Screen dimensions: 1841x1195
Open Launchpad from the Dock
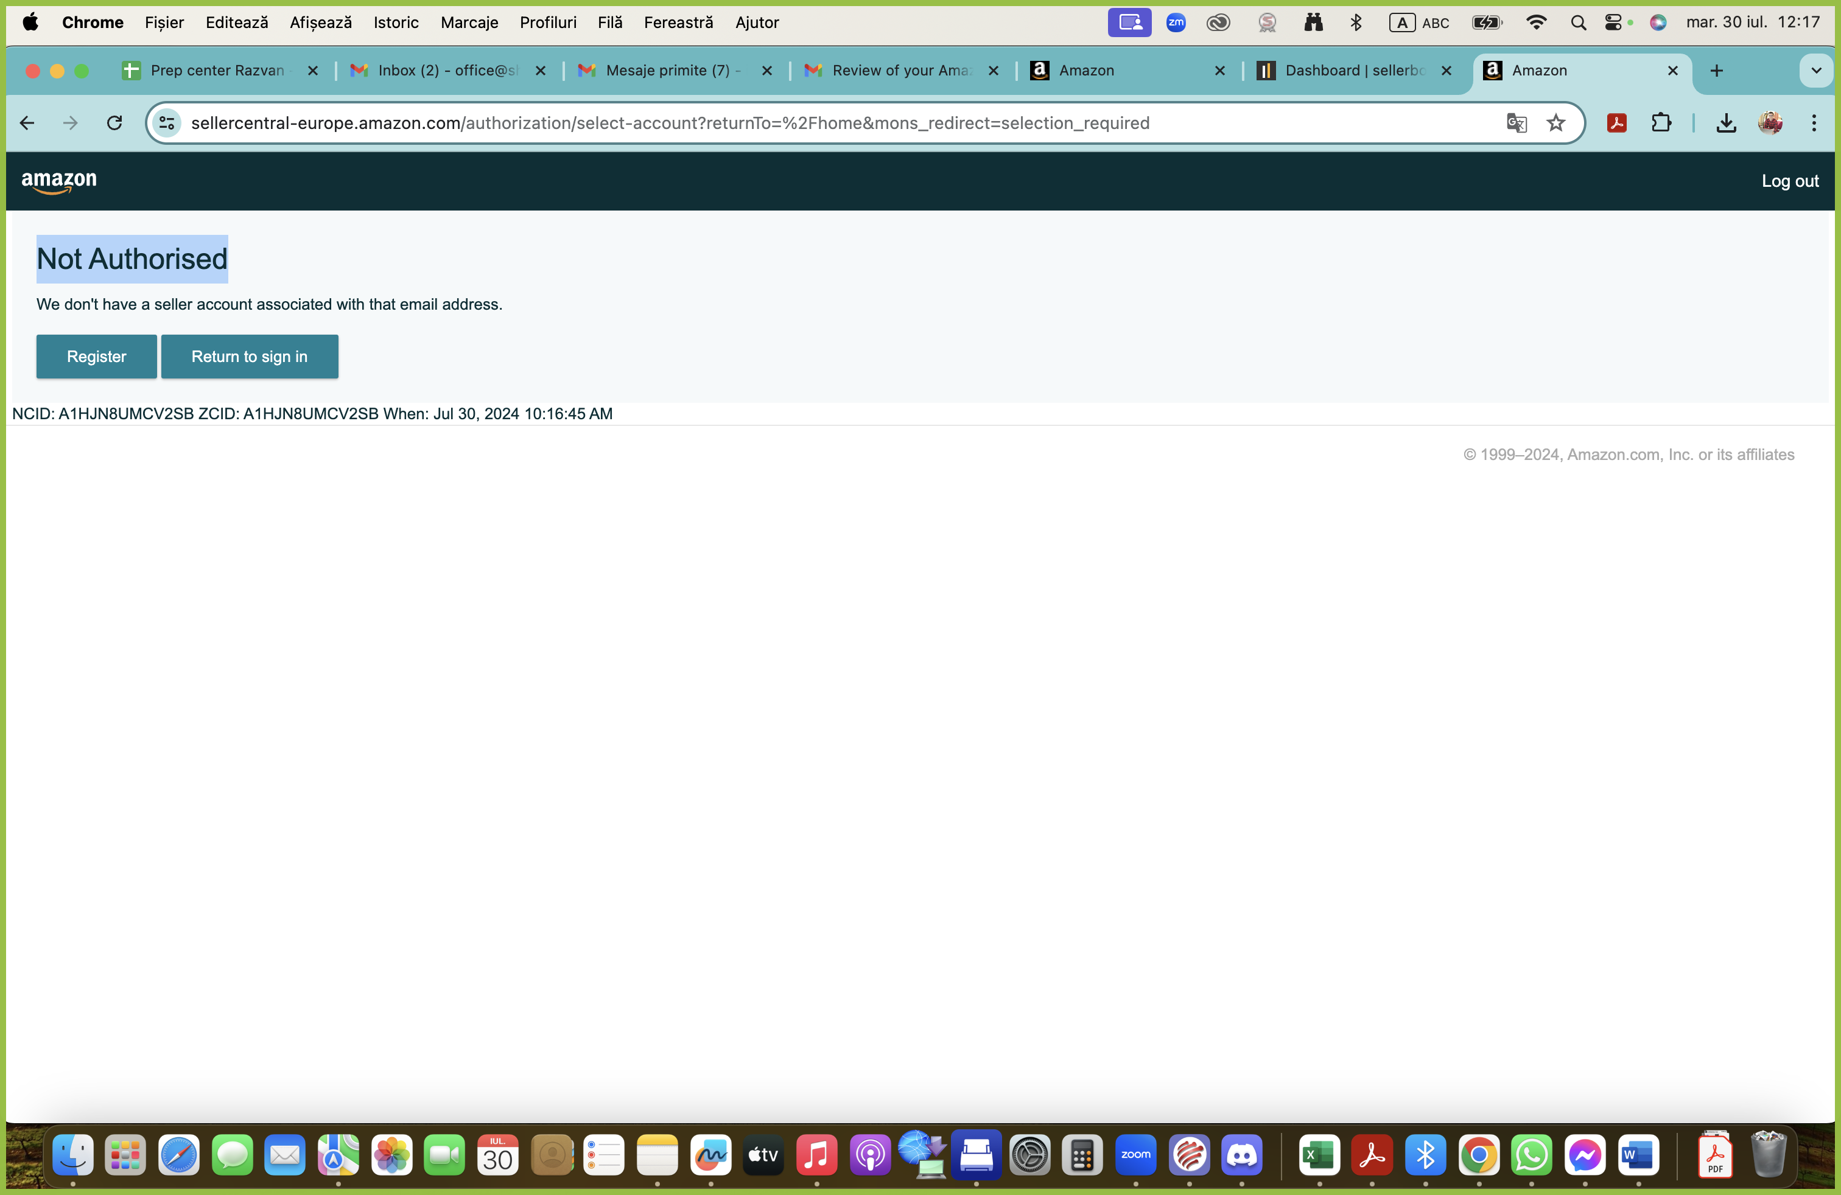[125, 1155]
